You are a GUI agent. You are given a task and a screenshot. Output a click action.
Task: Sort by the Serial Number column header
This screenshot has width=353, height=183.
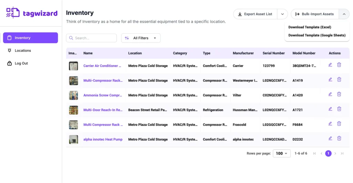273,53
